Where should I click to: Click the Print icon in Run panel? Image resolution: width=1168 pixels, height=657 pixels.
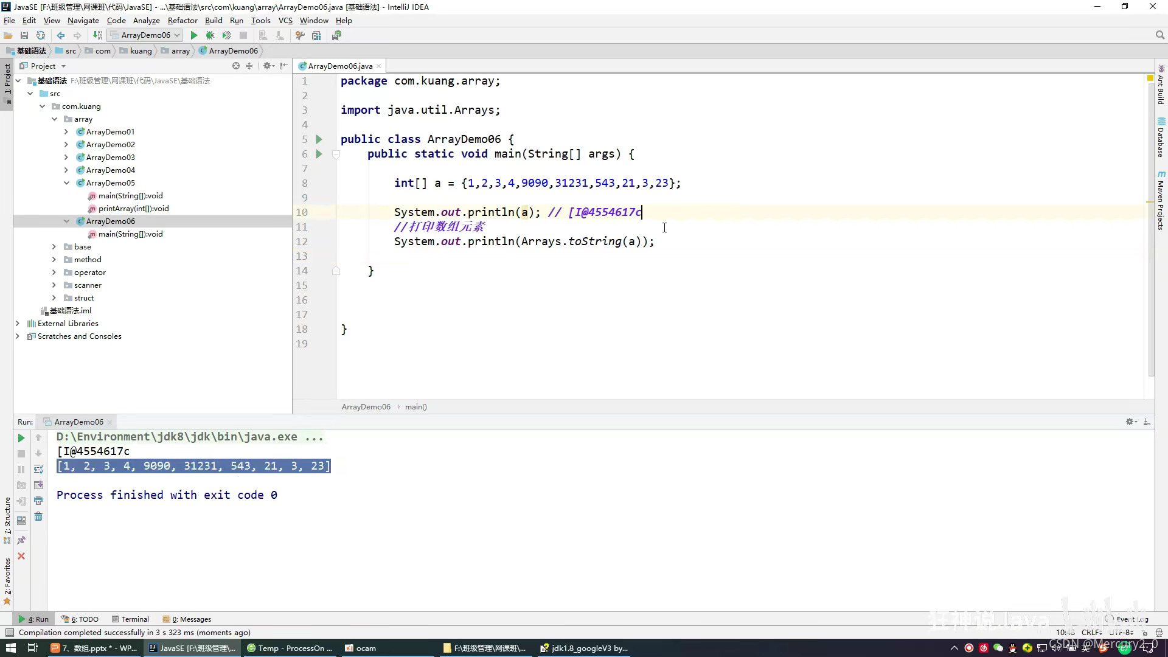point(38,501)
